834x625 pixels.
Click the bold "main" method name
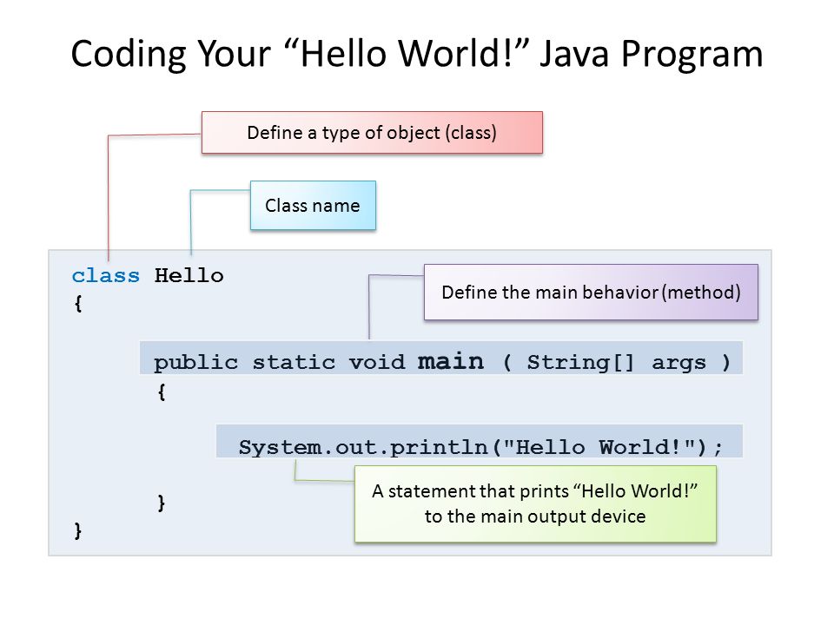click(451, 361)
